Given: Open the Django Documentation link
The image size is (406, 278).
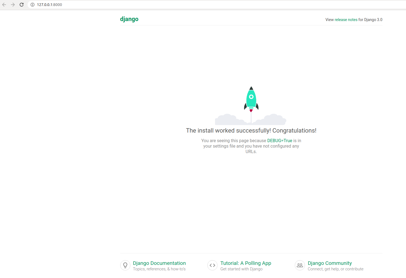Looking at the screenshot, I should point(159,263).
